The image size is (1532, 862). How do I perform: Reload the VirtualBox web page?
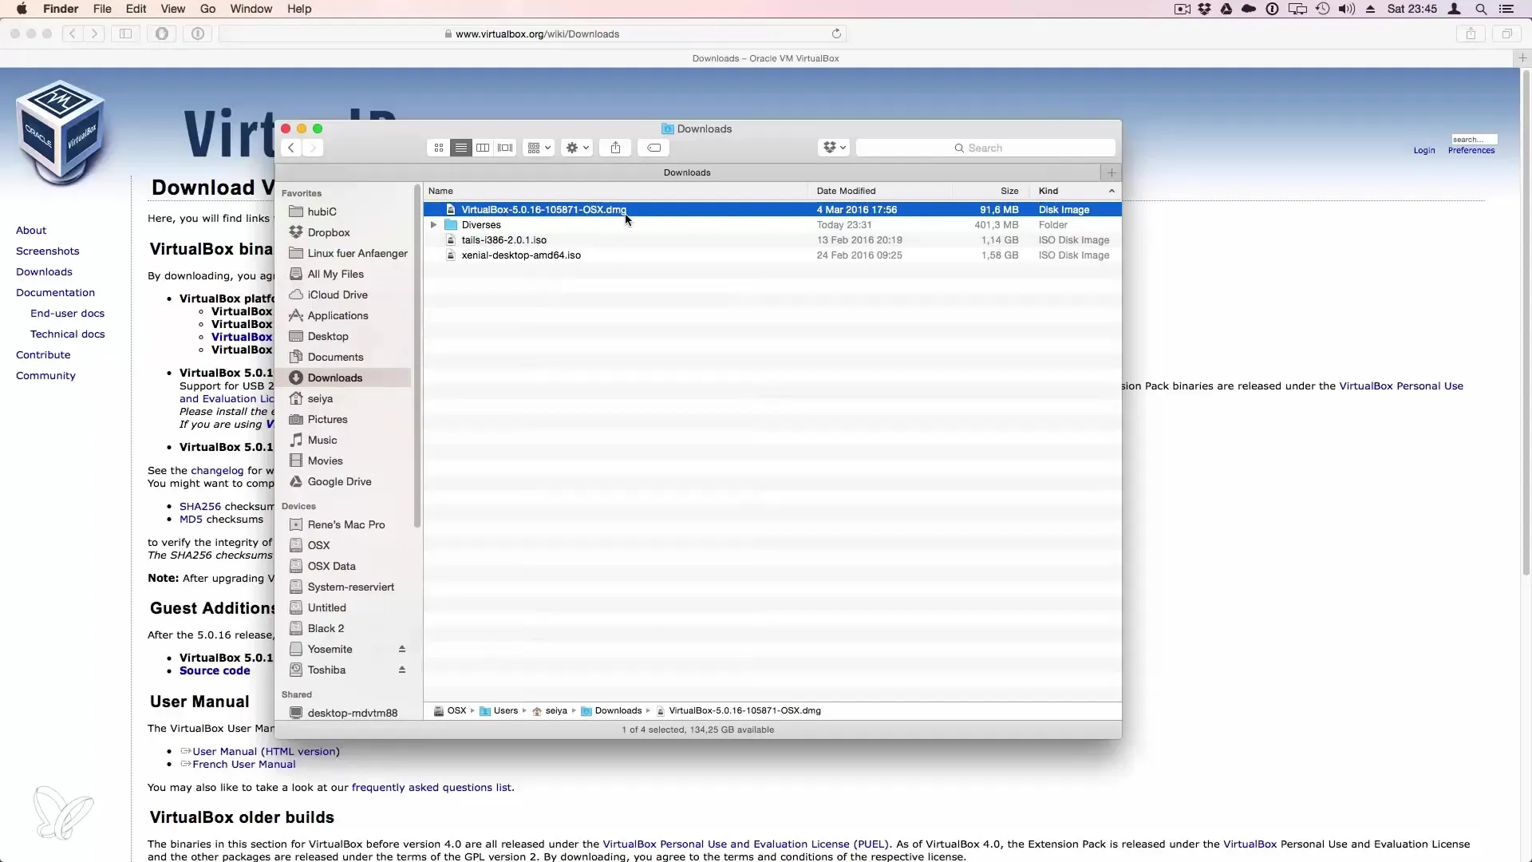pyautogui.click(x=836, y=34)
